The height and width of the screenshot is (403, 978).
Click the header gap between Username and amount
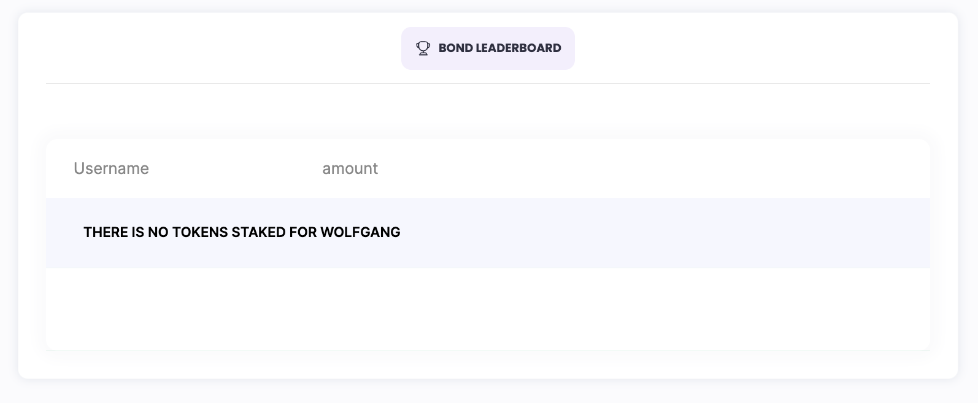click(236, 168)
